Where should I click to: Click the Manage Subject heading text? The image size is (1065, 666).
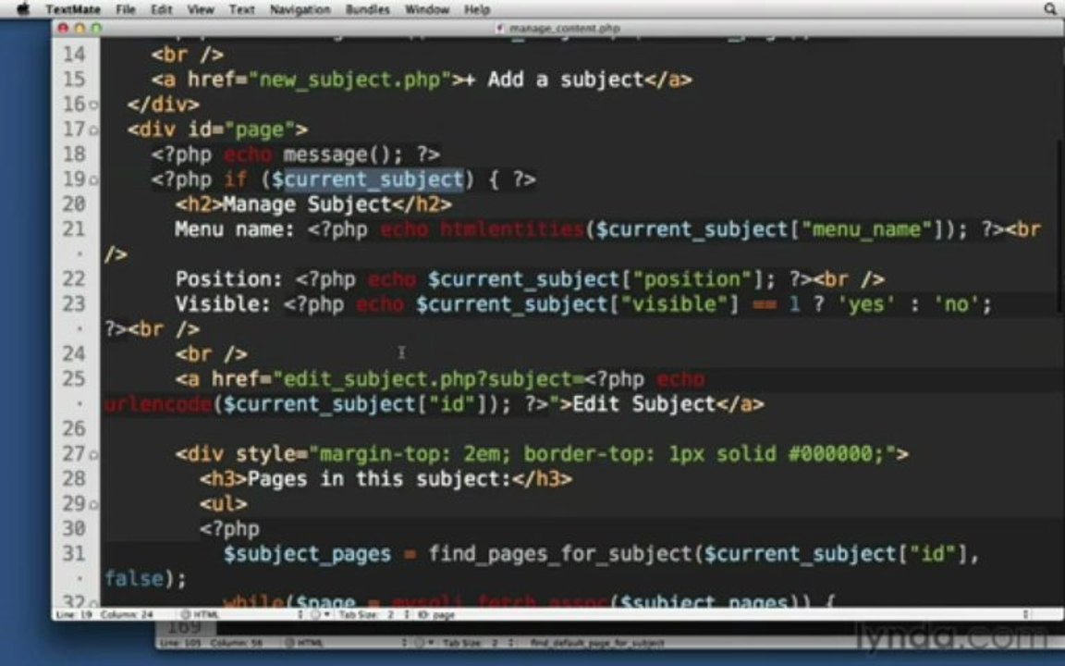(307, 203)
